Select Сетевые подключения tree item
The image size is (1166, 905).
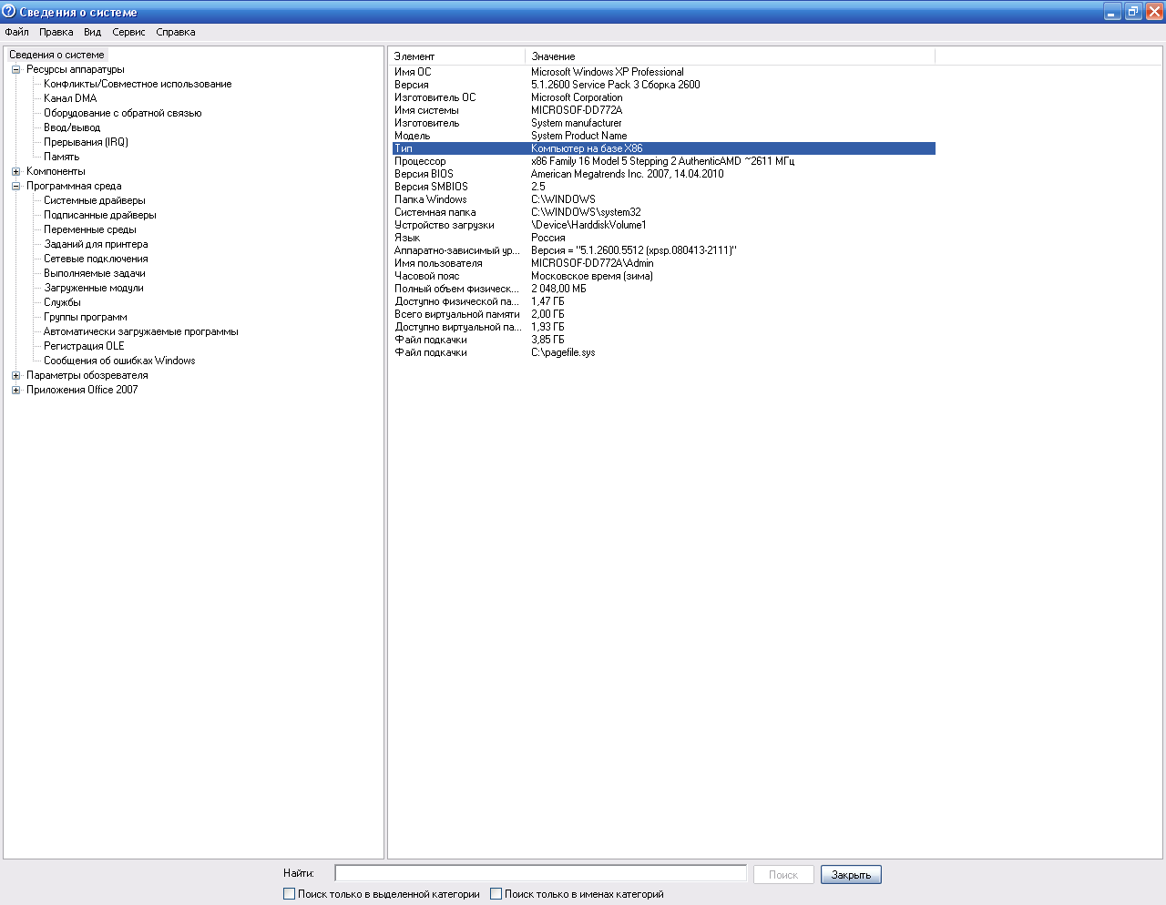[96, 259]
